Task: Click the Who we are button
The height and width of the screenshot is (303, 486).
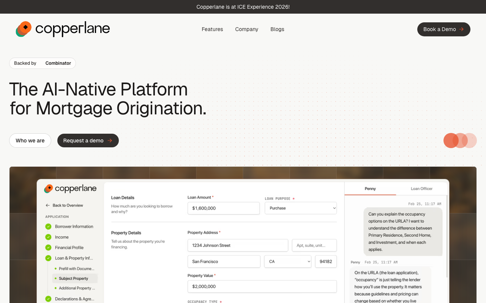Action: click(x=30, y=141)
